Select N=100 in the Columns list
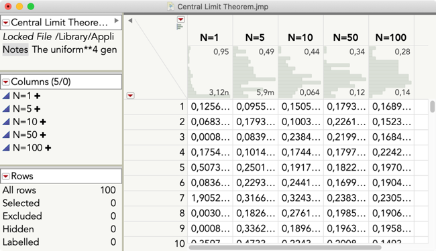 click(x=28, y=147)
